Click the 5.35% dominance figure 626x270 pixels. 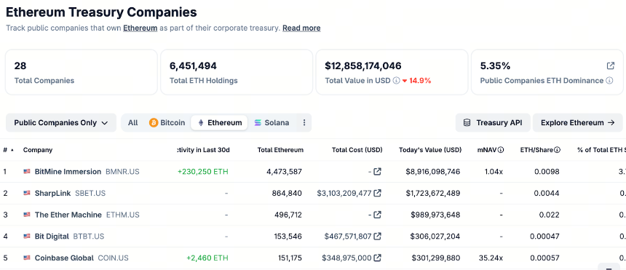(495, 66)
